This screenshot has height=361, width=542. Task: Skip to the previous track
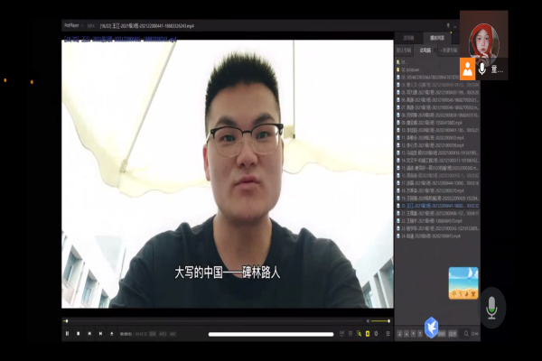pos(89,334)
